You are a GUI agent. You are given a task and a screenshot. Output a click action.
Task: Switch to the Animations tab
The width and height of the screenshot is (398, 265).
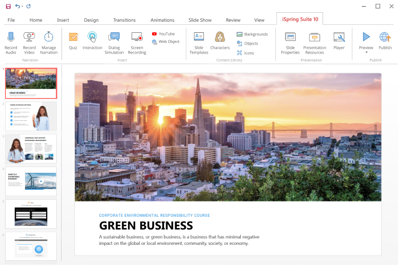[162, 20]
